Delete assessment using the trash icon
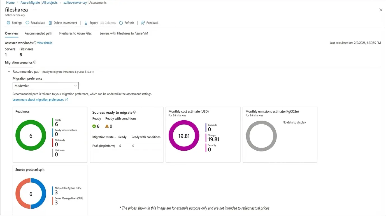This screenshot has height=216, width=386. point(51,23)
